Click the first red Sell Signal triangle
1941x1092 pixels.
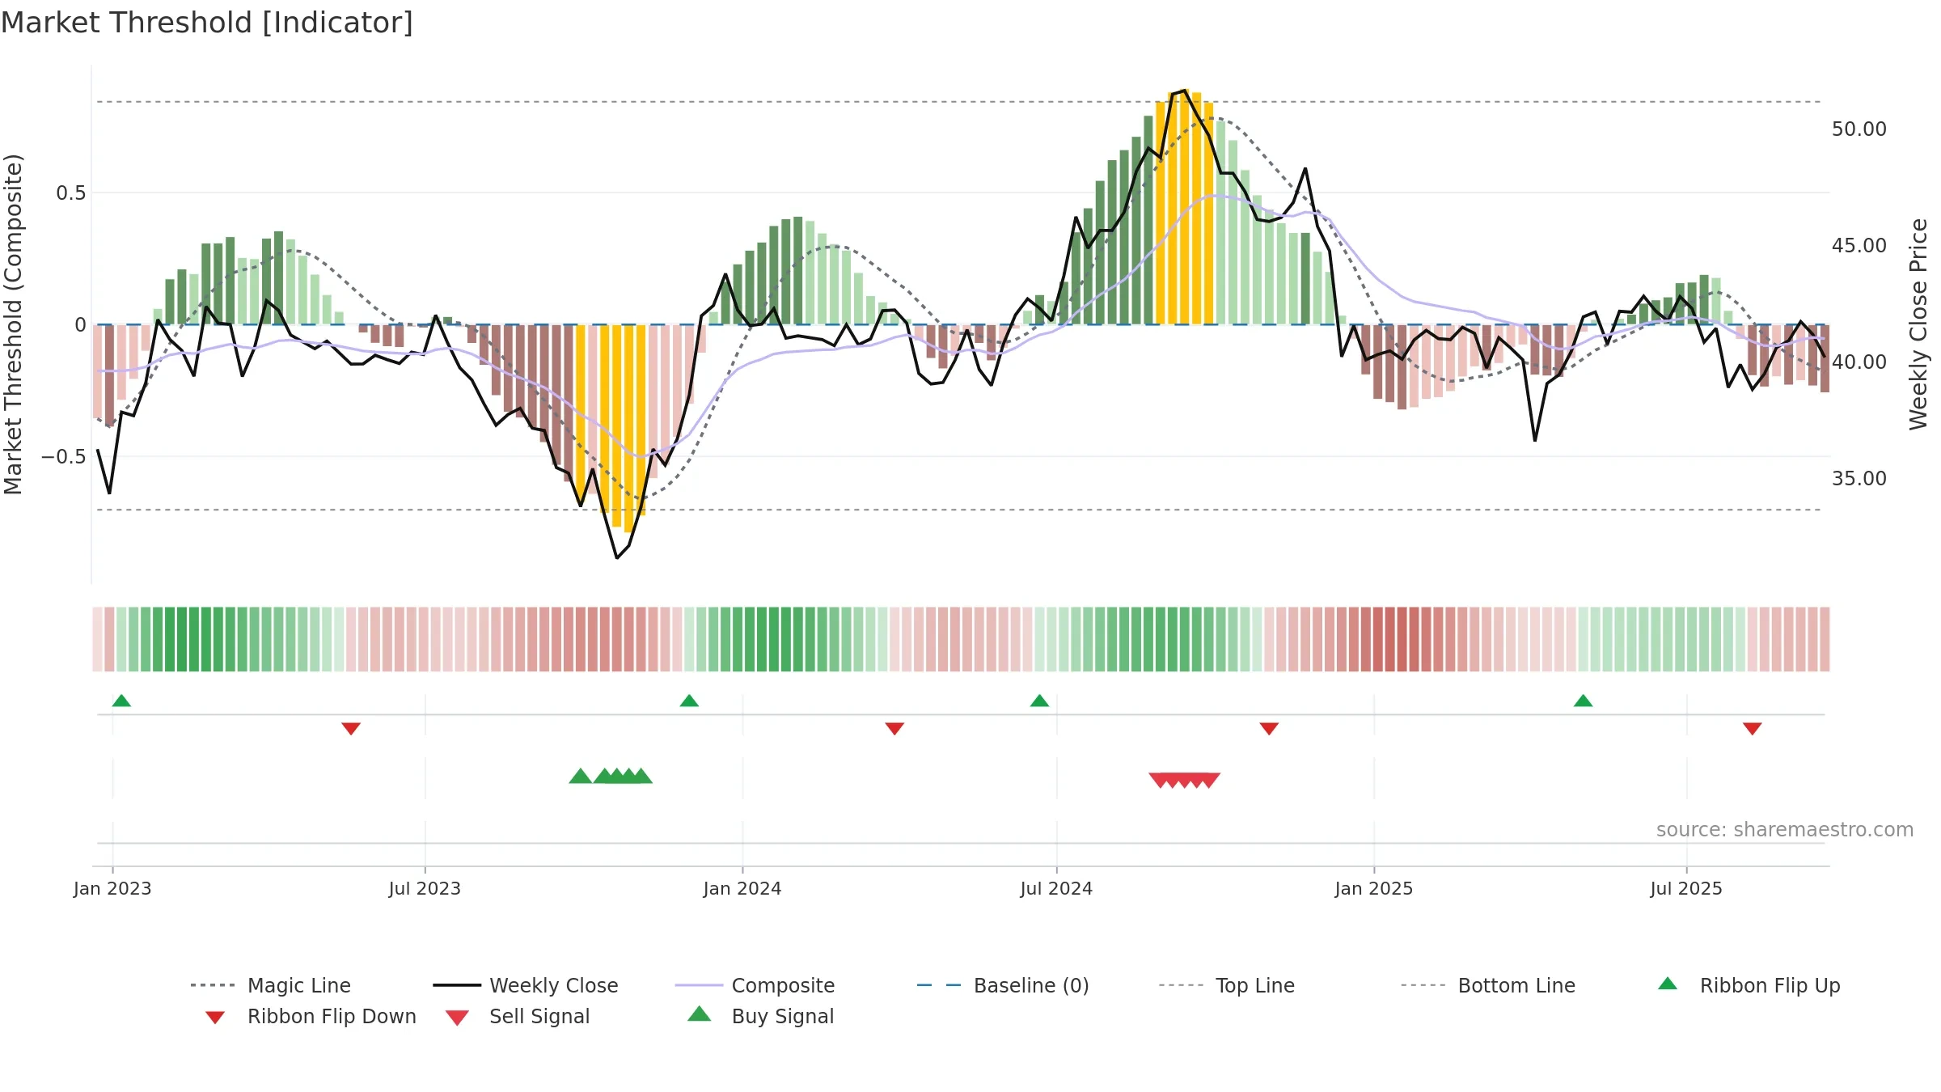(x=1159, y=780)
